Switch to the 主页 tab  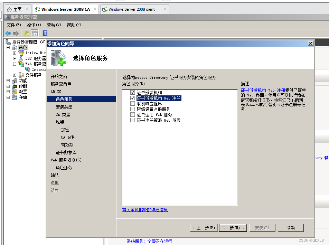[x=17, y=9]
